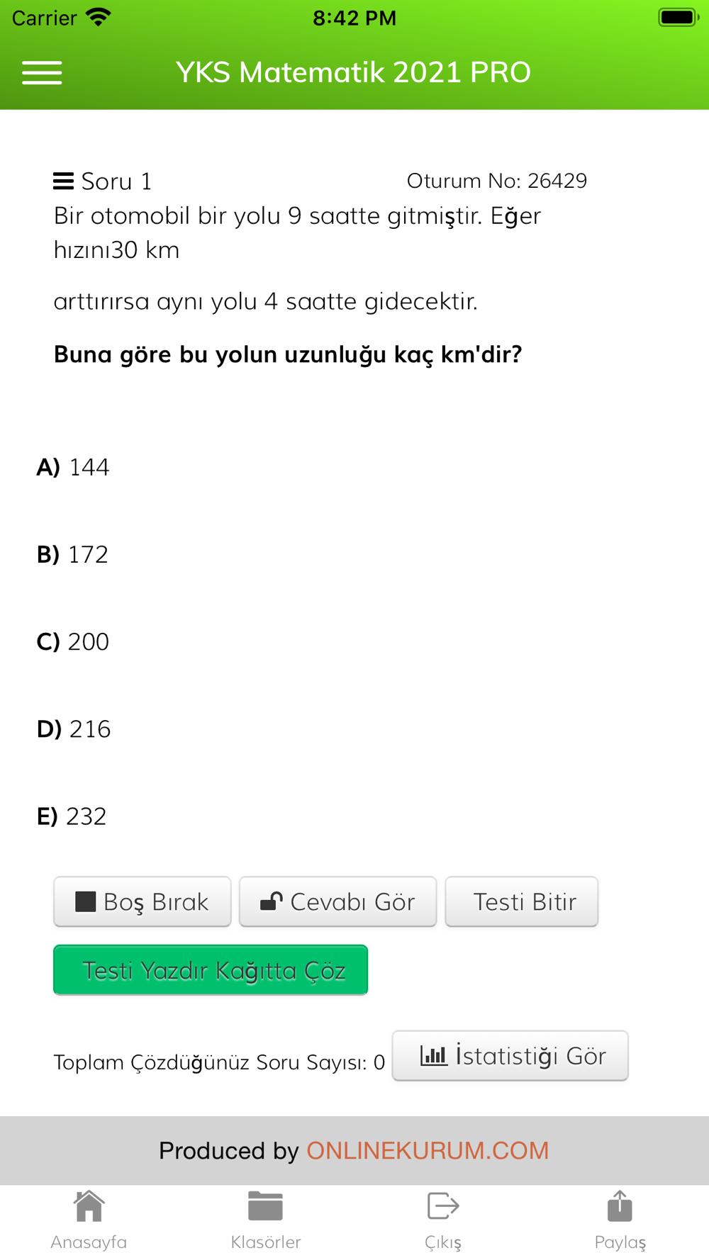Tap the Oturum No: 26429 text
The height and width of the screenshot is (1260, 709).
497,181
